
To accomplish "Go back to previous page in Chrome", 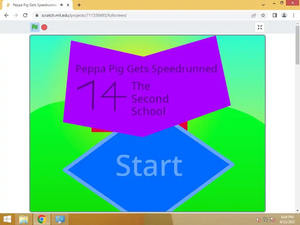I will point(6,15).
